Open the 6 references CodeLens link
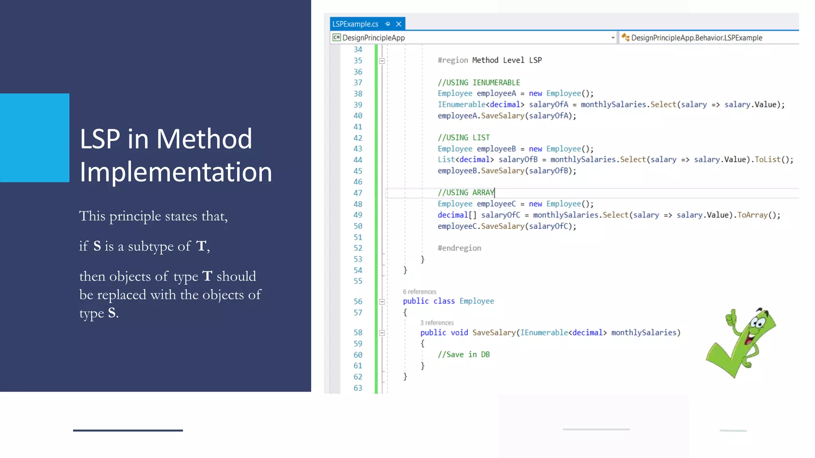The width and height of the screenshot is (815, 458). point(419,291)
